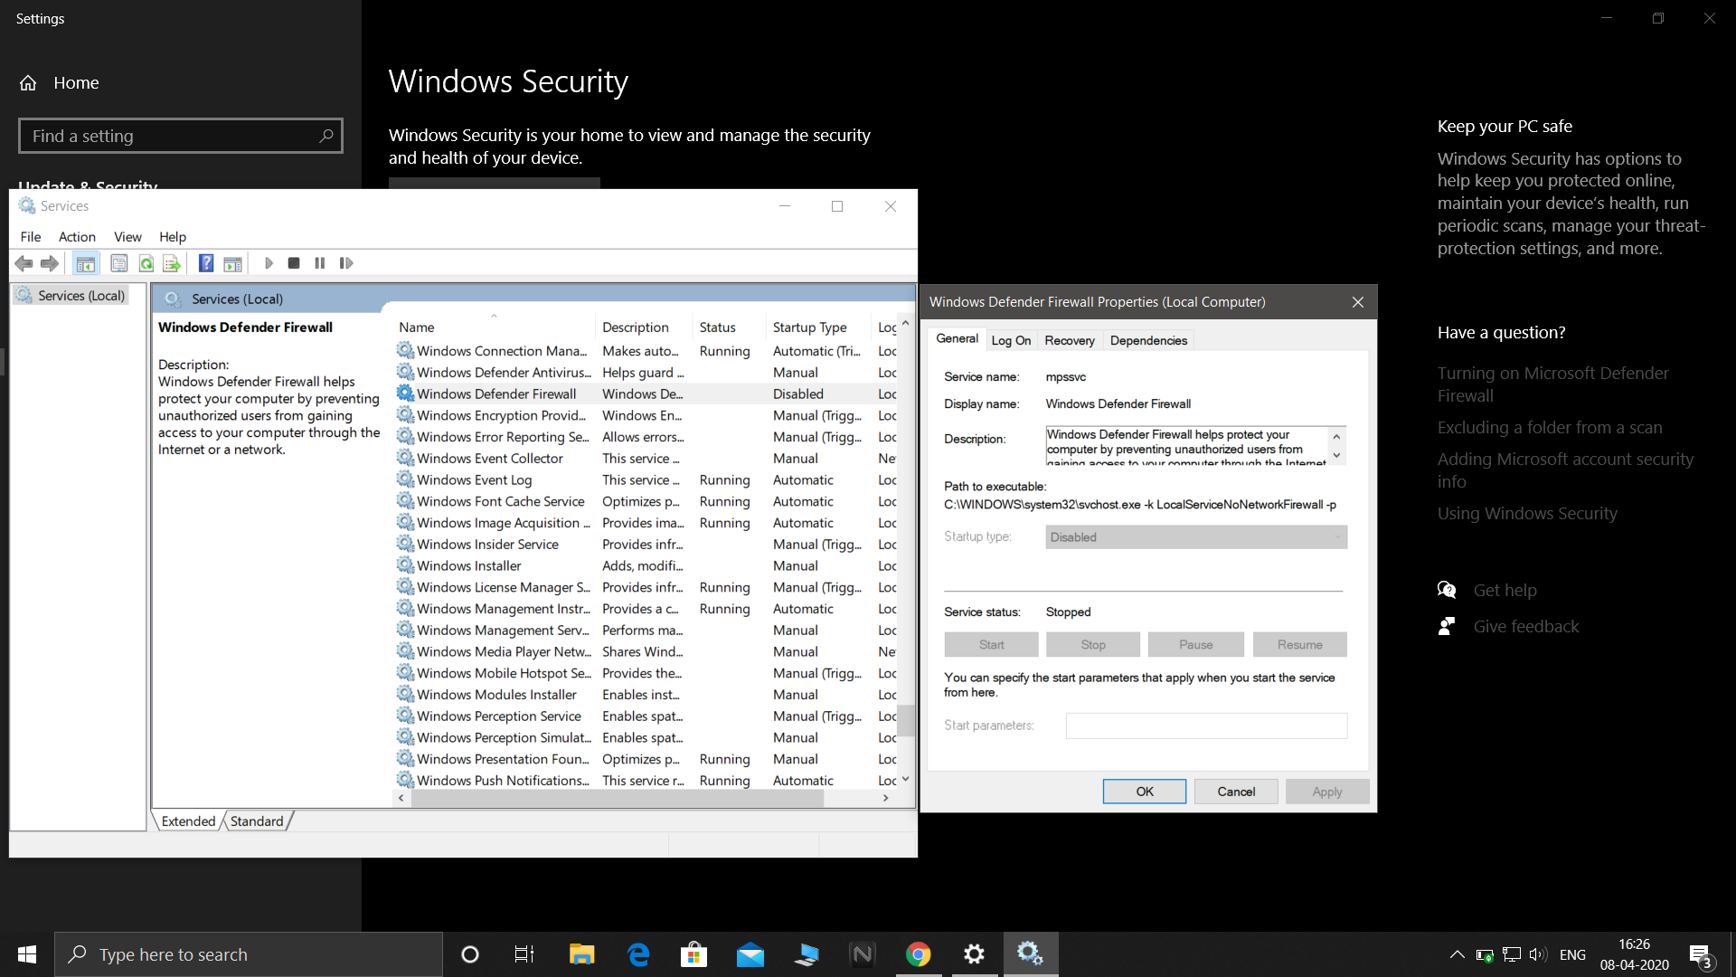Open Task View on the taskbar

tap(524, 954)
